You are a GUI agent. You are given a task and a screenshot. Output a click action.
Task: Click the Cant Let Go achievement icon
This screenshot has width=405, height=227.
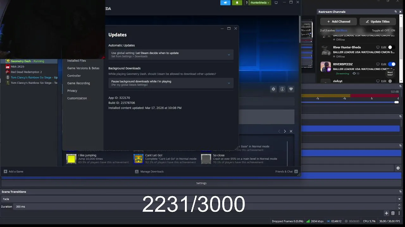pyautogui.click(x=139, y=159)
